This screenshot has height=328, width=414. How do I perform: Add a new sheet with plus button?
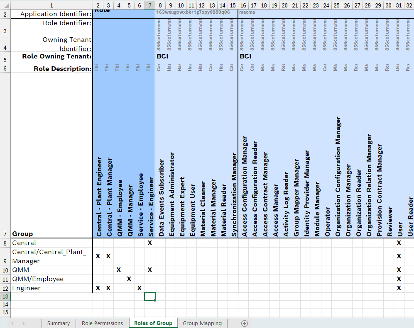(245, 323)
